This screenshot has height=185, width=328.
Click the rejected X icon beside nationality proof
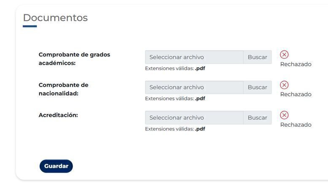pos(284,85)
